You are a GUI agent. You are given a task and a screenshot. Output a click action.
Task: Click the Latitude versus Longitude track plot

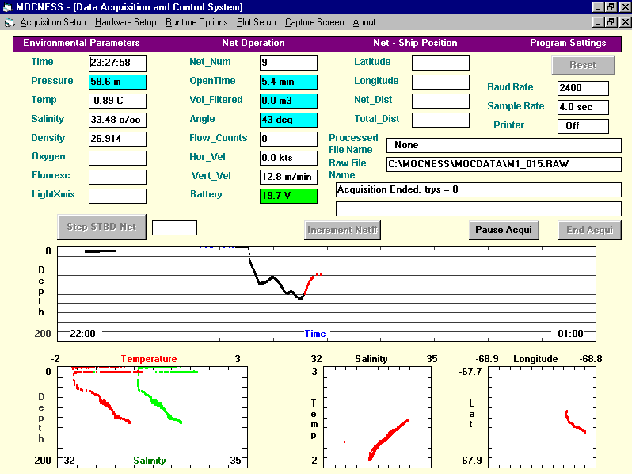pos(543,417)
